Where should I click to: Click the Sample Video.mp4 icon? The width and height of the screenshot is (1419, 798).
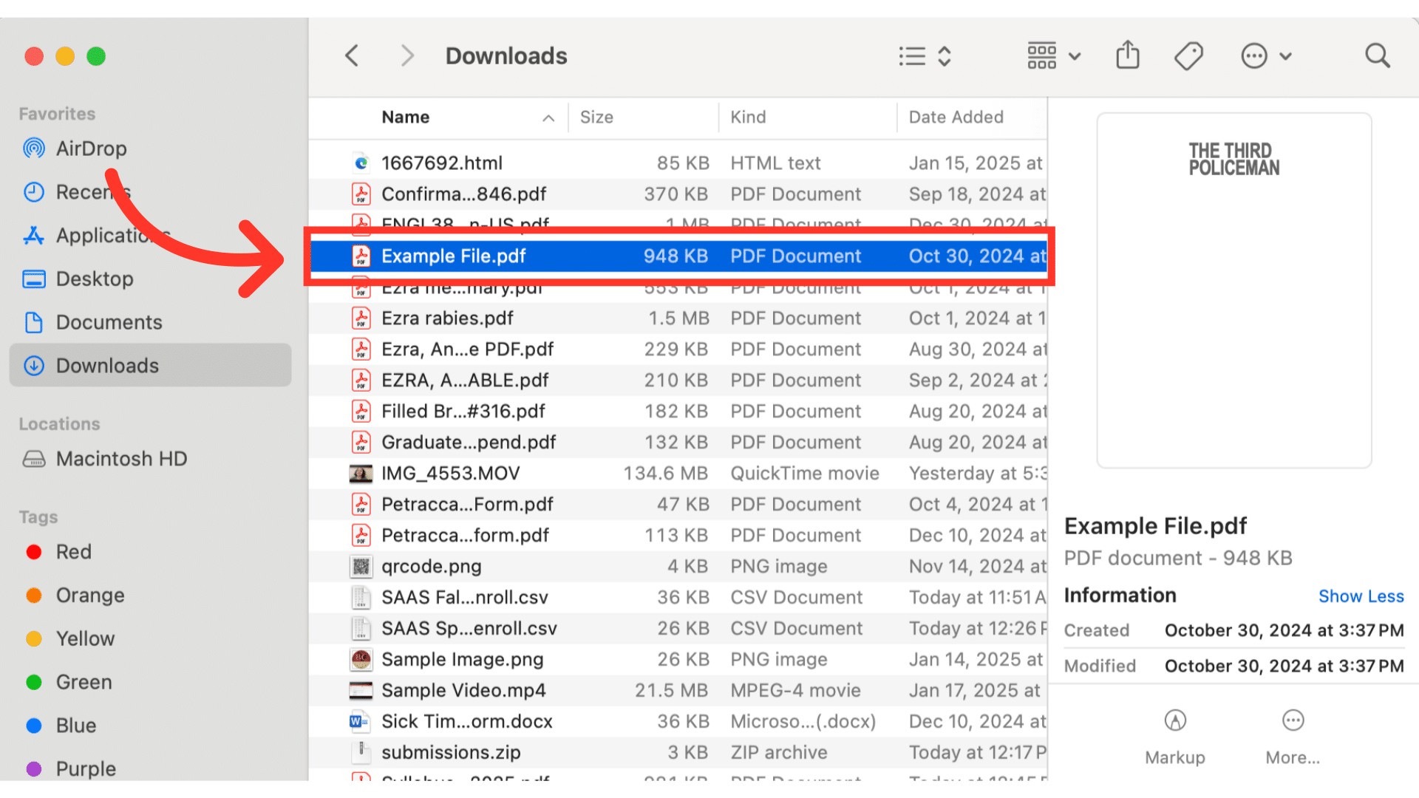tap(361, 691)
